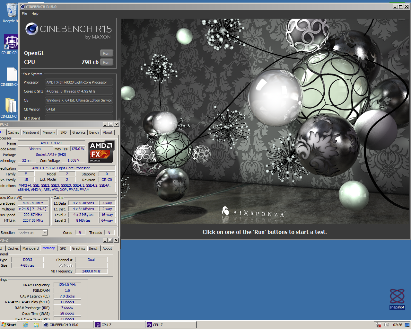
Task: Click the network status tray icon
Action: click(379, 325)
